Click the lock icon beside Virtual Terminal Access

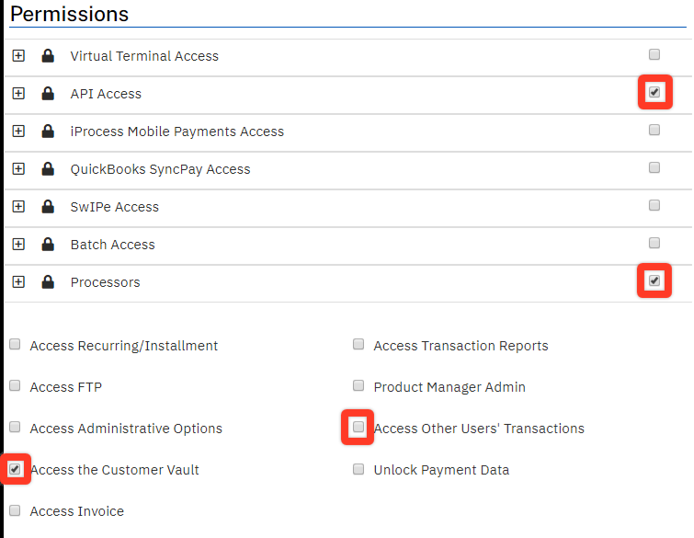pos(48,56)
